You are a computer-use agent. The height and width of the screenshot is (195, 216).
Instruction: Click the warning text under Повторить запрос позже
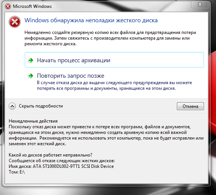[114, 86]
